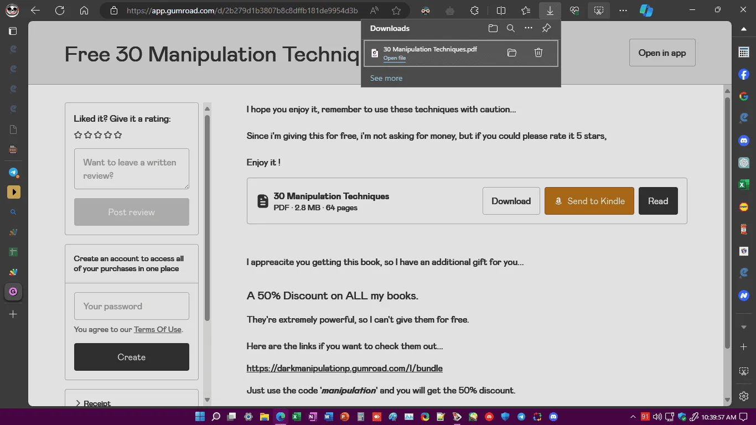Open sidebar settings gear icon
The height and width of the screenshot is (425, 756).
(x=744, y=396)
